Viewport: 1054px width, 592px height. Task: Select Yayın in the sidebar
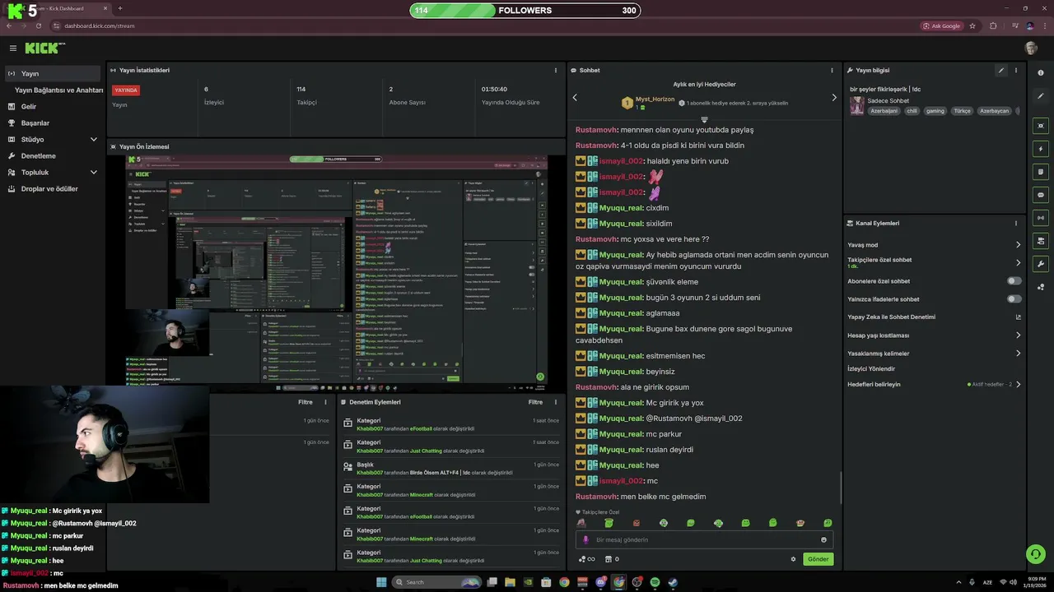tap(53, 74)
